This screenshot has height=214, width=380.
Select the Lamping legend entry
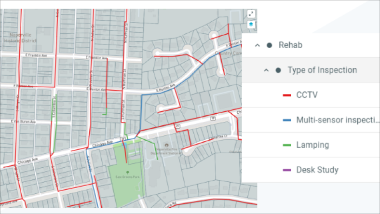click(x=312, y=145)
